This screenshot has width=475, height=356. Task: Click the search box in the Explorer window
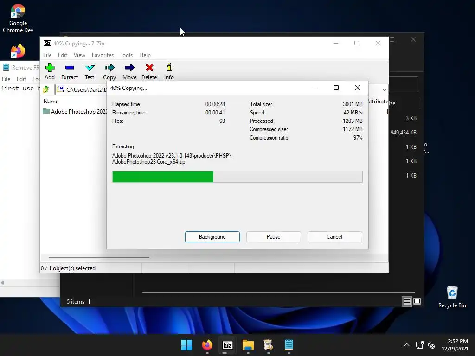[x=404, y=84]
